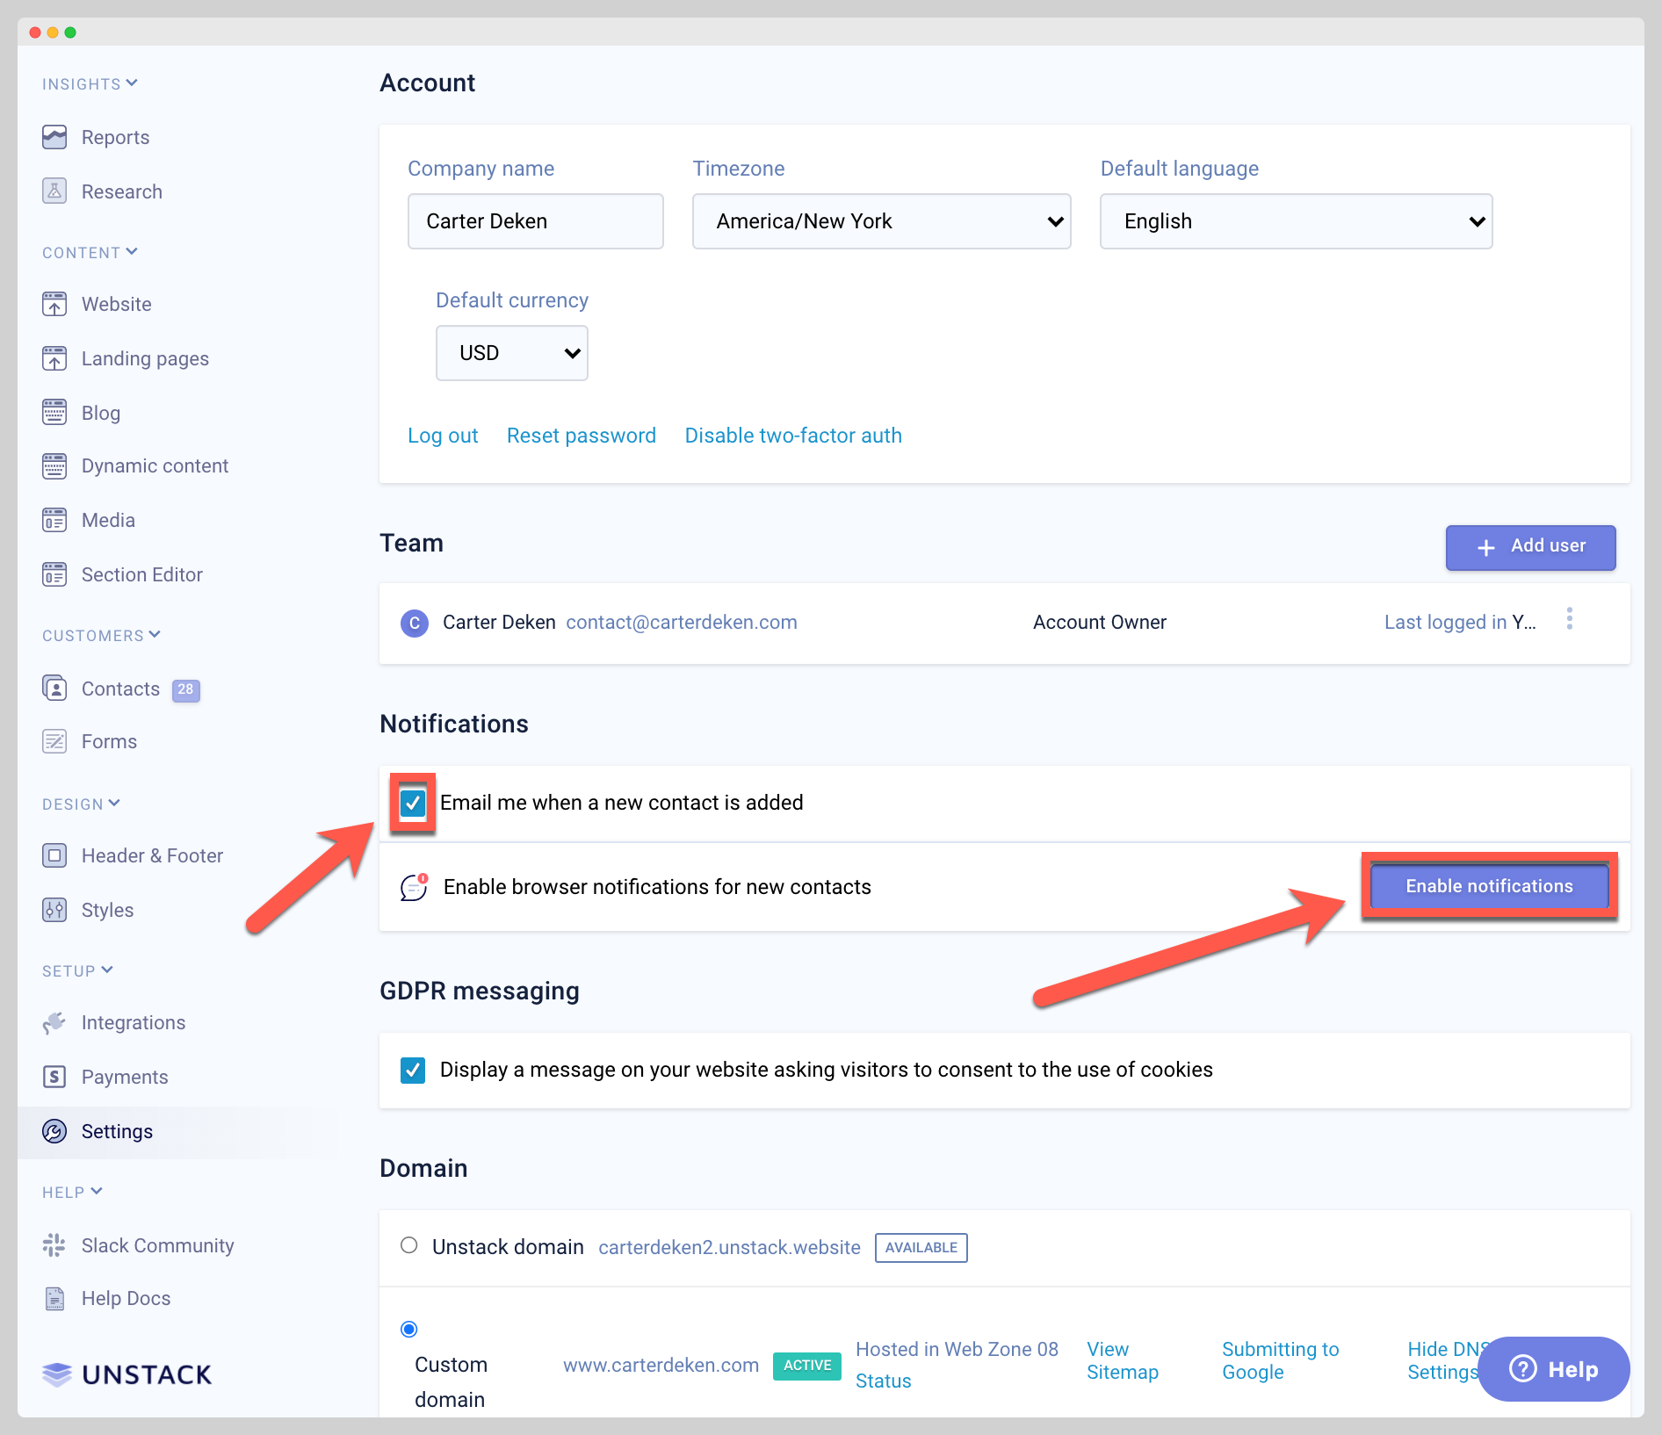Viewport: 1662px width, 1435px height.
Task: Click the Contacts person icon
Action: (x=54, y=689)
